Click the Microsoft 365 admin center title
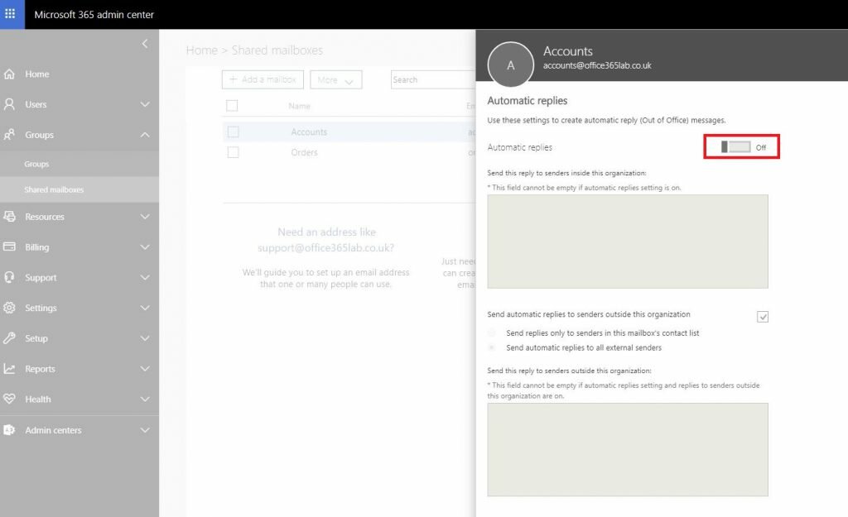This screenshot has height=517, width=848. coord(94,15)
